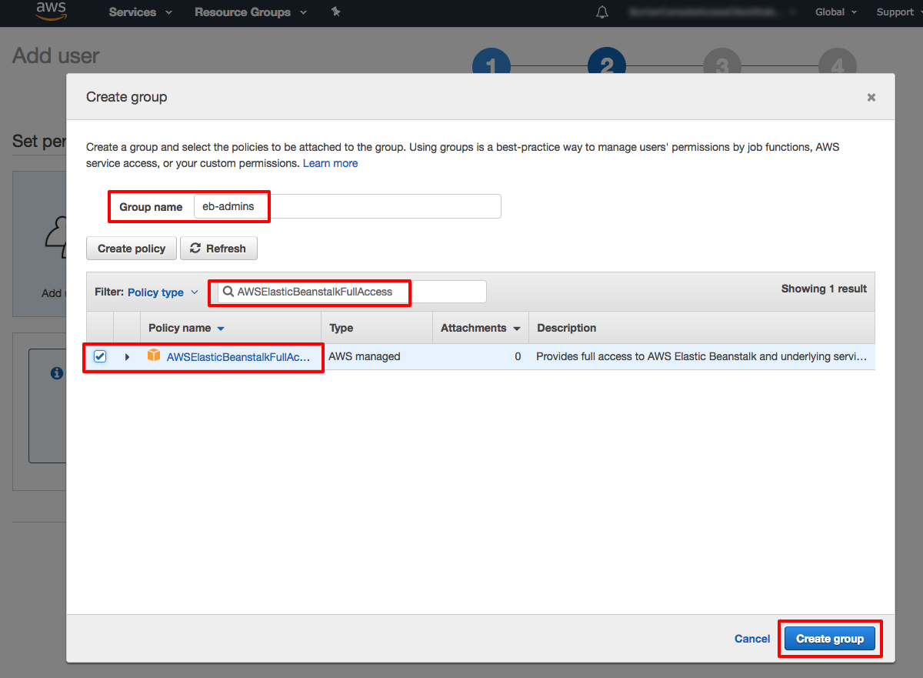Click the Cancel link
This screenshot has width=923, height=678.
[x=752, y=639]
